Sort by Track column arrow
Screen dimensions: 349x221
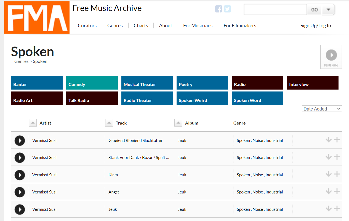[x=109, y=123]
